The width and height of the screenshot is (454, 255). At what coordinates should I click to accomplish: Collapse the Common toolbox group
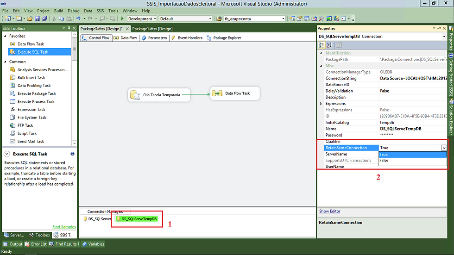5,62
